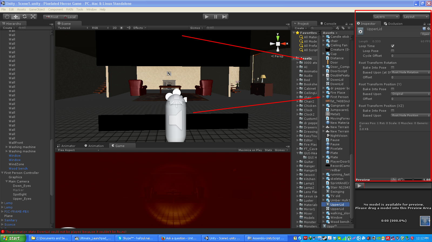Play the animation in the Preview area

[x=359, y=185]
